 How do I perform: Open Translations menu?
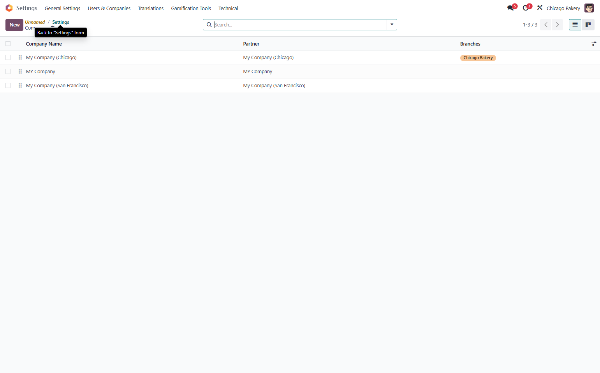[x=151, y=8]
